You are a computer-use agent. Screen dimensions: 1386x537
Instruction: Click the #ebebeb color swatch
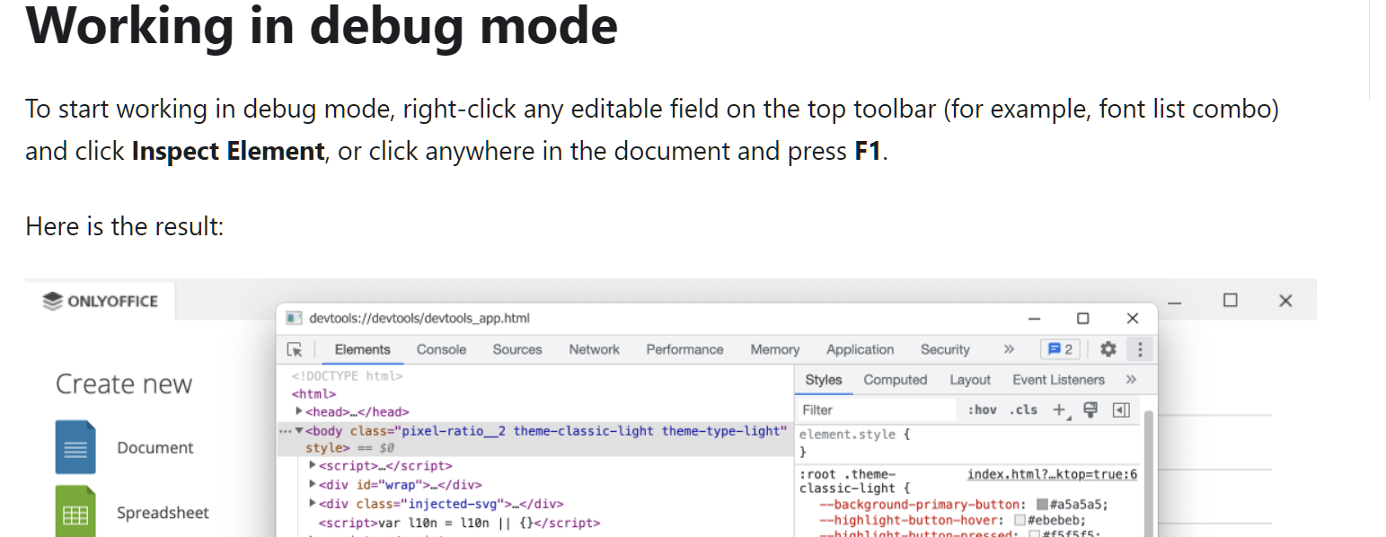[x=1020, y=521]
